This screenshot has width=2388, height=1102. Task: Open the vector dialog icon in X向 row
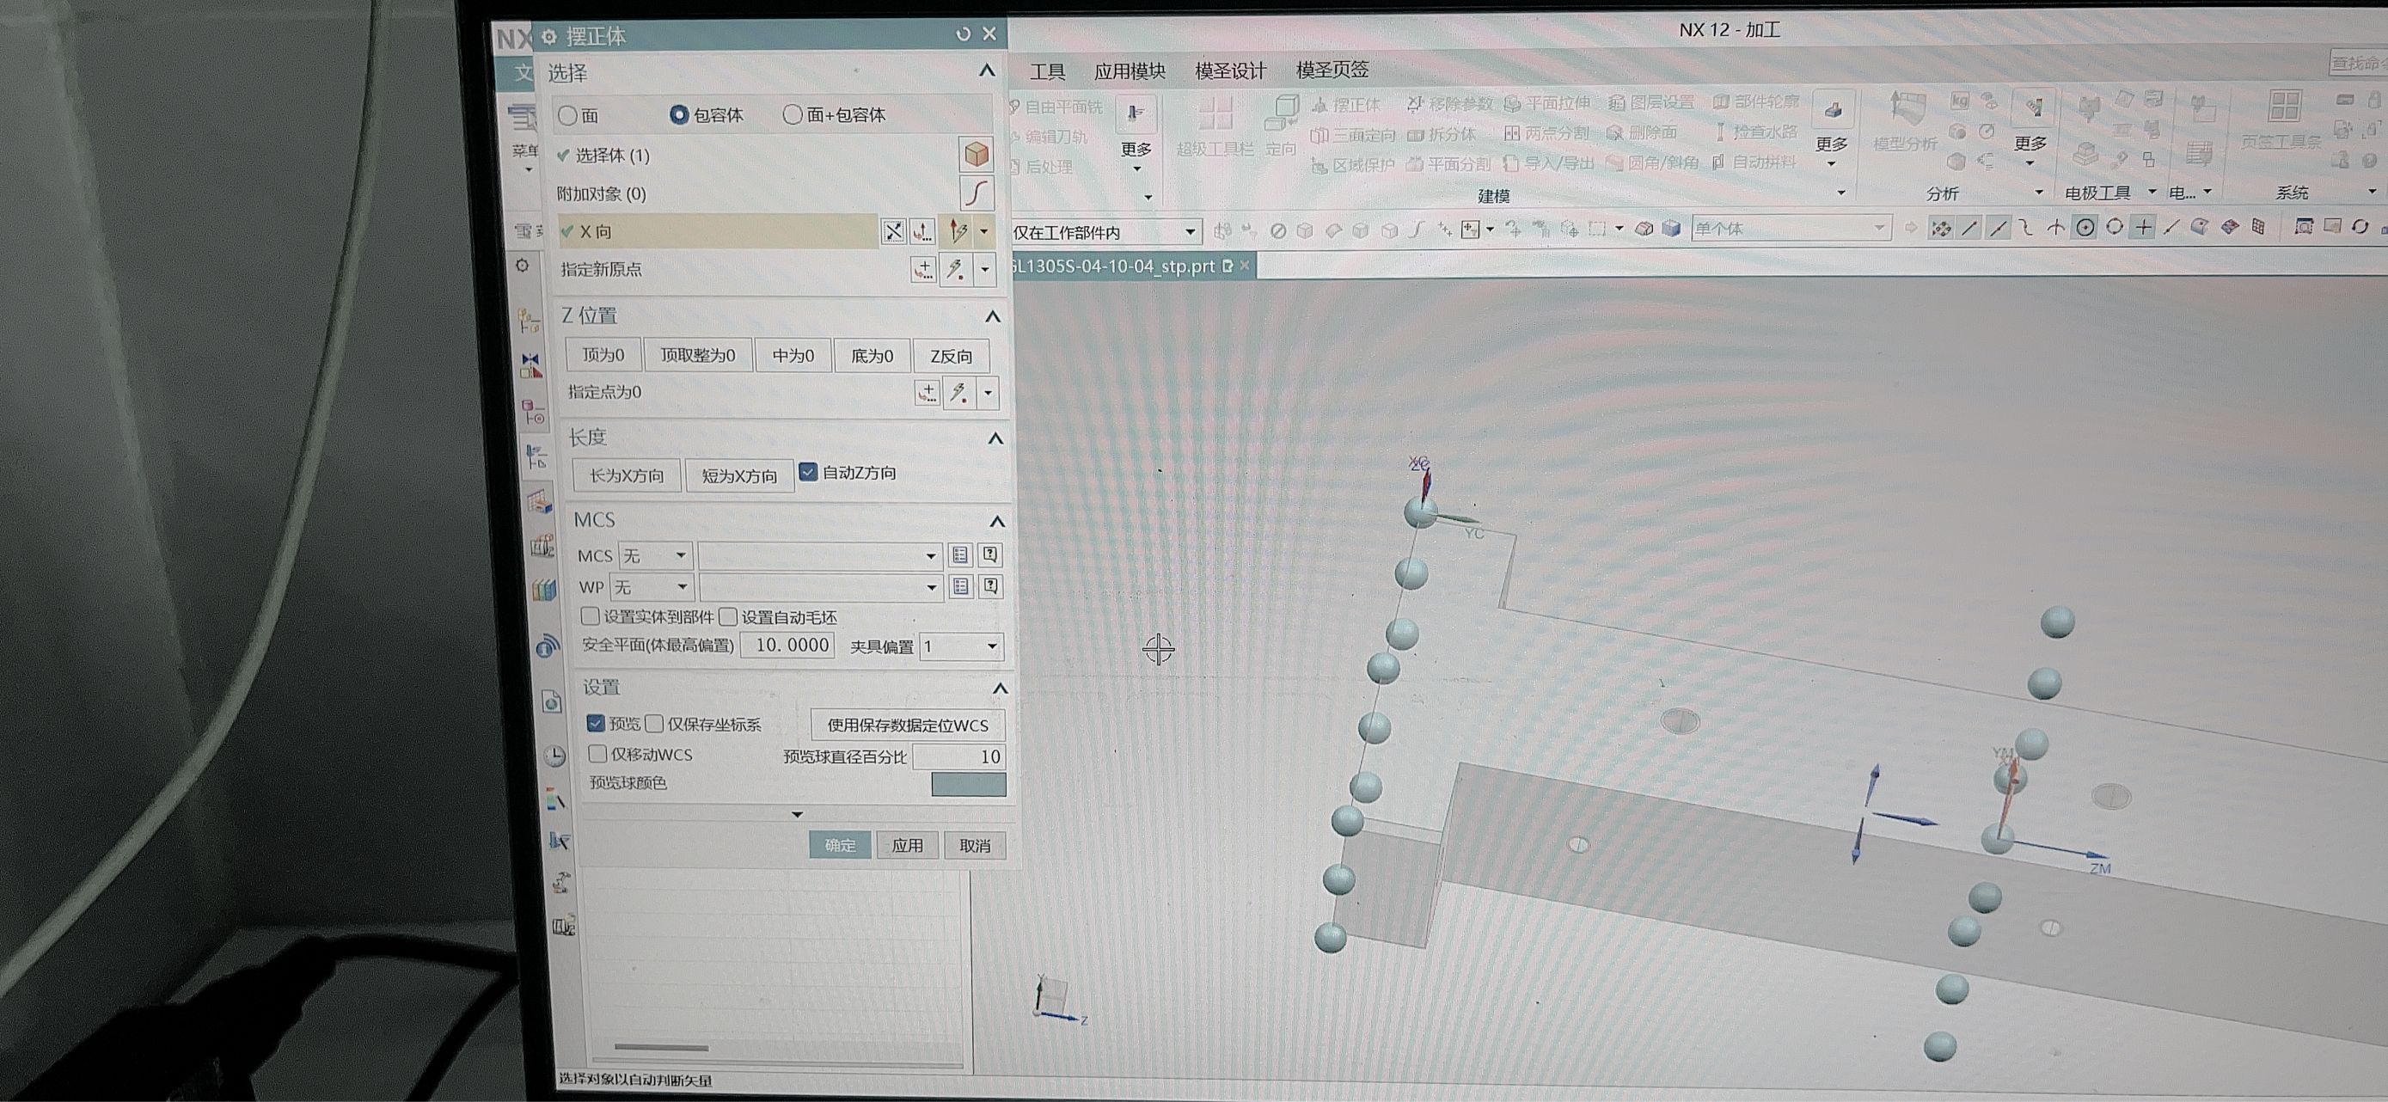[x=922, y=232]
